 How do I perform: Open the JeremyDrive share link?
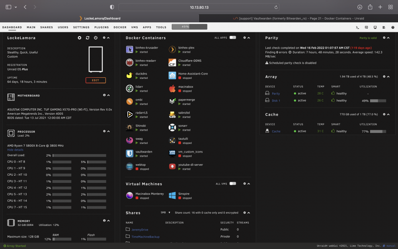click(x=140, y=230)
